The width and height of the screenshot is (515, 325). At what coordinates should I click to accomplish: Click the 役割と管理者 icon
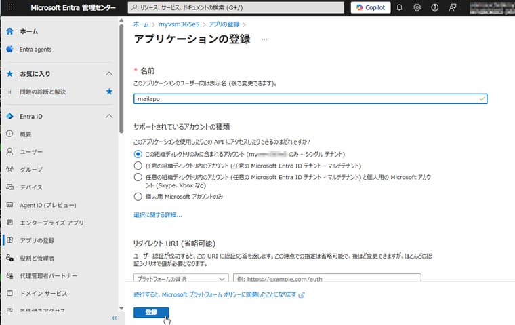click(x=10, y=258)
